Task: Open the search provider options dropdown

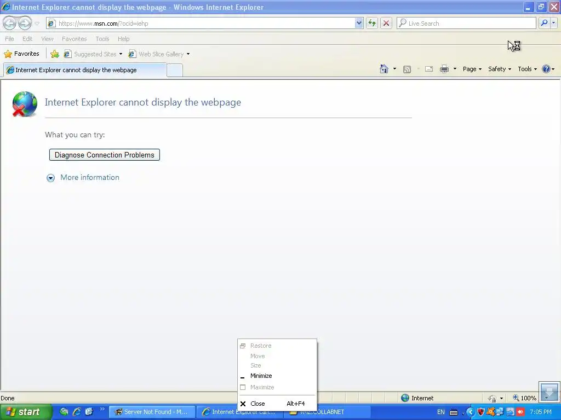Action: pos(553,23)
